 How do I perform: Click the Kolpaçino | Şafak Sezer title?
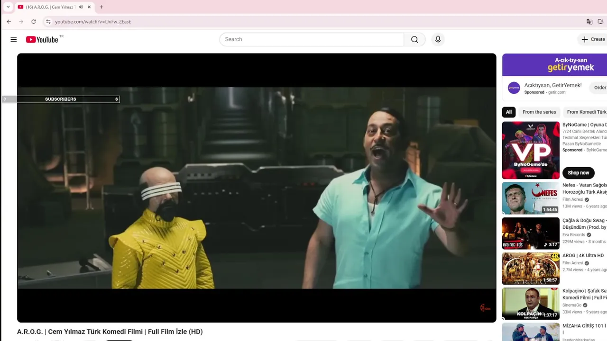tap(585, 294)
